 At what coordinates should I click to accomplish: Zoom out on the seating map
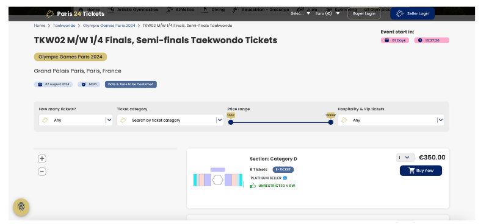(42, 172)
